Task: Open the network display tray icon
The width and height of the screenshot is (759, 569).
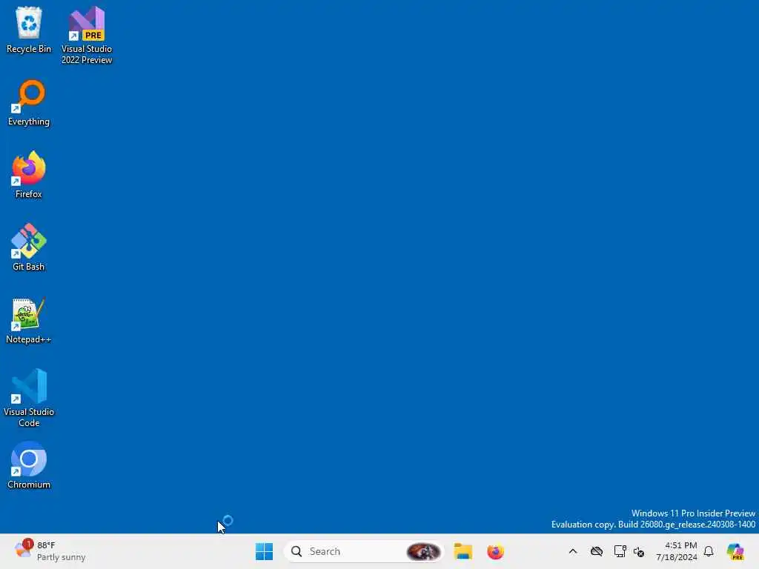Action: [620, 551]
